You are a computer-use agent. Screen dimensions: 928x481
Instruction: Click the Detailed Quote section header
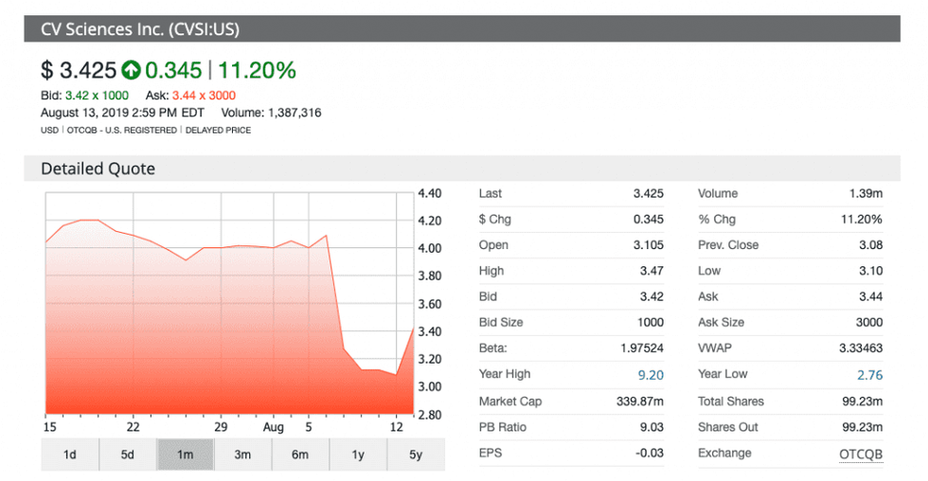98,169
